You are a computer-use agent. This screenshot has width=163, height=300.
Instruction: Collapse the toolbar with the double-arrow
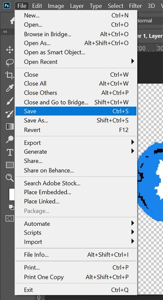[x=5, y=32]
